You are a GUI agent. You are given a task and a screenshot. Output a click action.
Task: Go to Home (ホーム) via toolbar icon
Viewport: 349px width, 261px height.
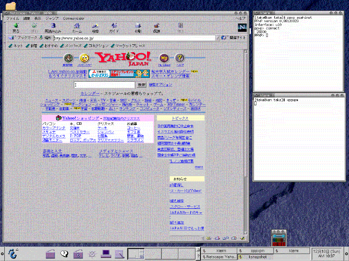77,28
